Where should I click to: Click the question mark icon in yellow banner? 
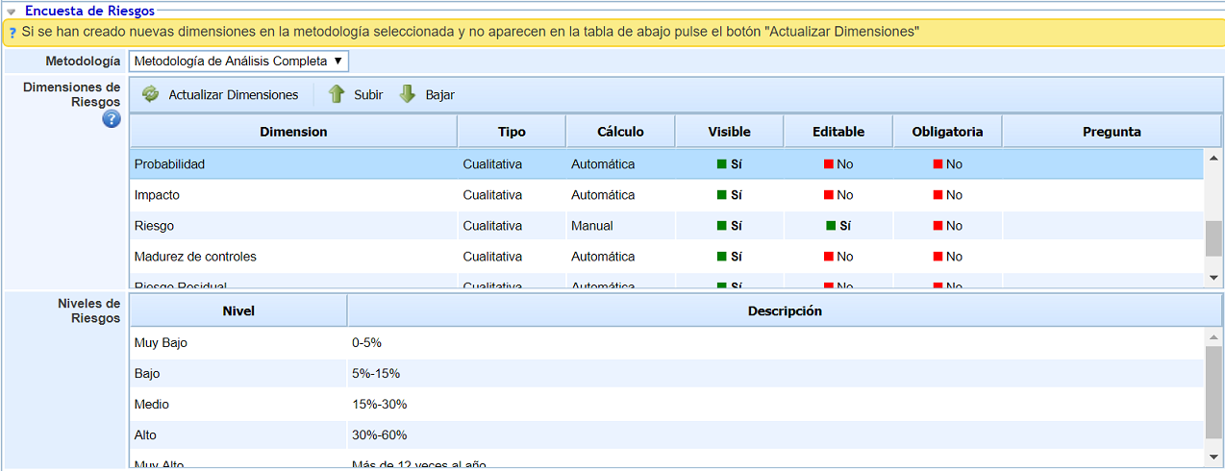12,32
